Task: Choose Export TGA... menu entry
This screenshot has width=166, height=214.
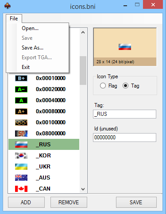Action: point(38,57)
